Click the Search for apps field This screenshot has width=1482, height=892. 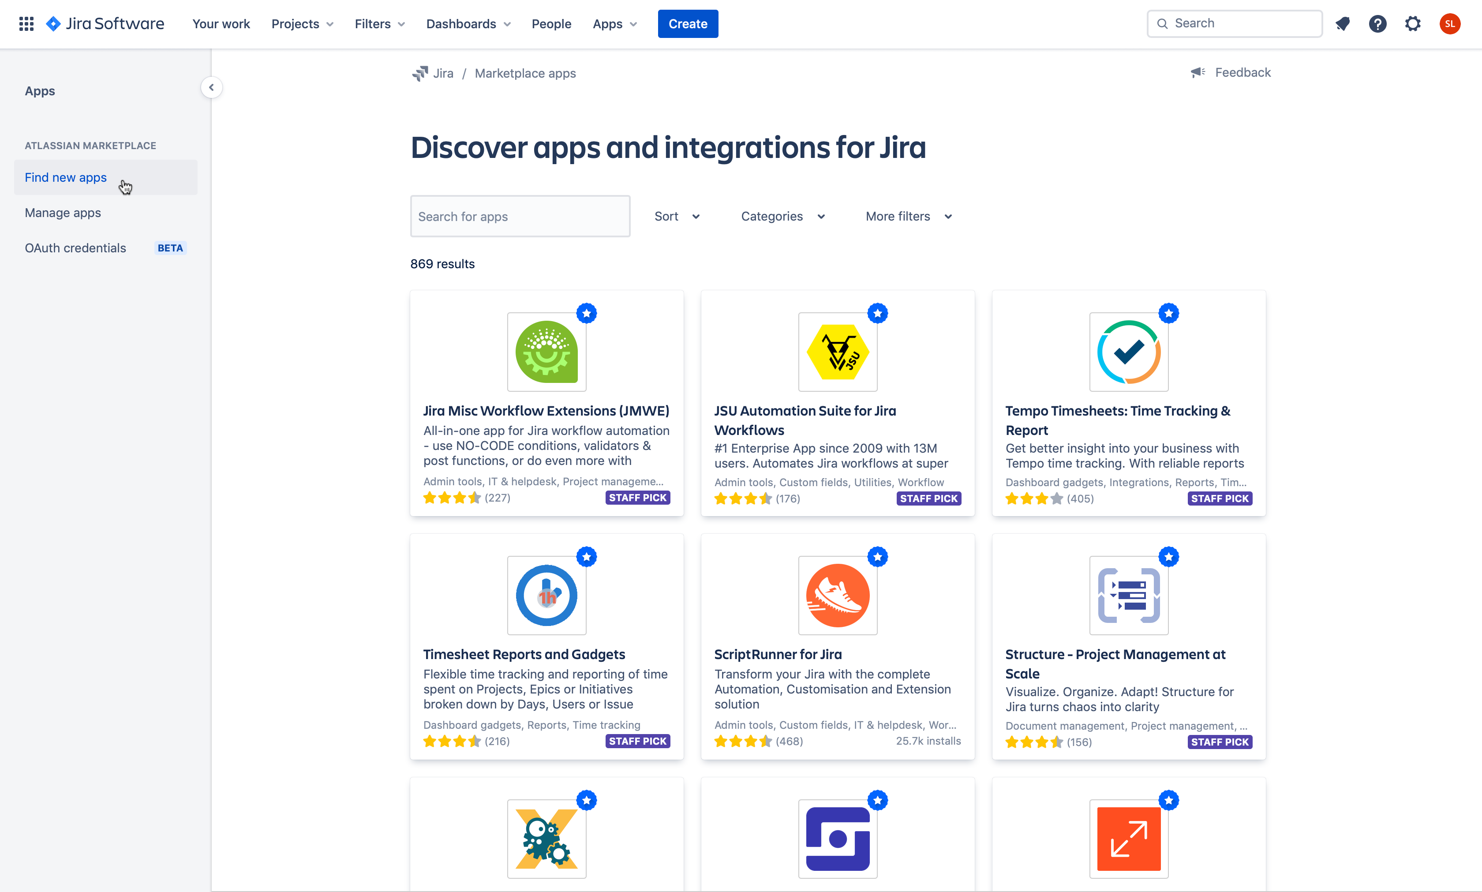pyautogui.click(x=520, y=217)
